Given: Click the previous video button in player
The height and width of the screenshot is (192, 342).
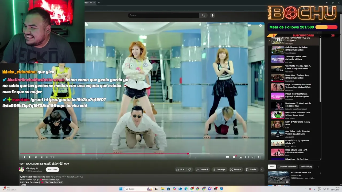Looking at the screenshot, I should pos(24,157).
